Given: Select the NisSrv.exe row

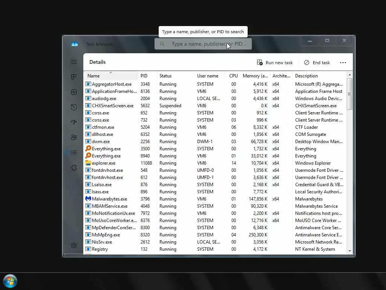Looking at the screenshot, I should (x=214, y=242).
